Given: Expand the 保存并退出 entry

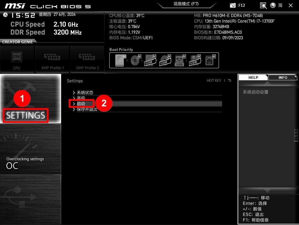Looking at the screenshot, I should (147, 109).
